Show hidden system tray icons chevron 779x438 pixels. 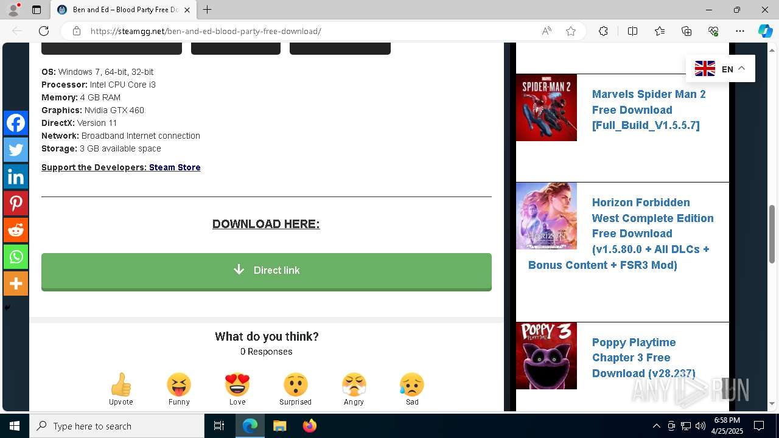coord(656,426)
